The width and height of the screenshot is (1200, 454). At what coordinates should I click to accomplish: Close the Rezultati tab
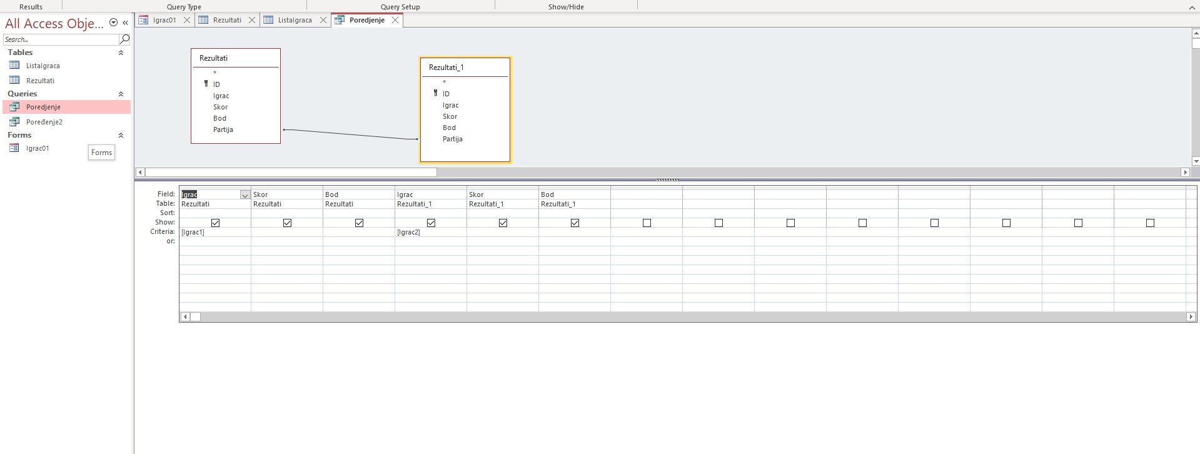pyautogui.click(x=252, y=20)
